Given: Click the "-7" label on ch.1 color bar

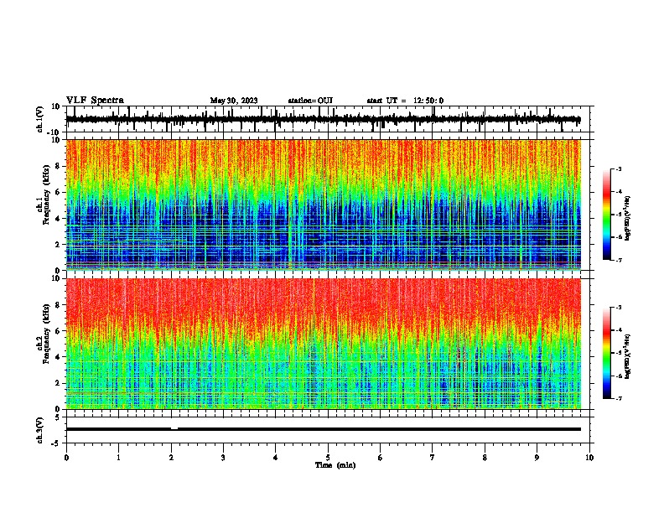Looking at the screenshot, I should coord(619,260).
